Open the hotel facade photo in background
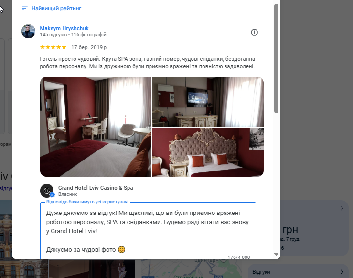Image resolution: width=353 pixels, height=278 pixels. [6, 239]
